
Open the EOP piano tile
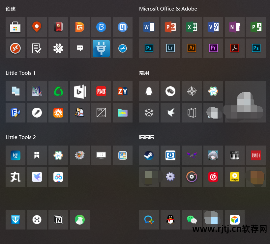[235, 155]
